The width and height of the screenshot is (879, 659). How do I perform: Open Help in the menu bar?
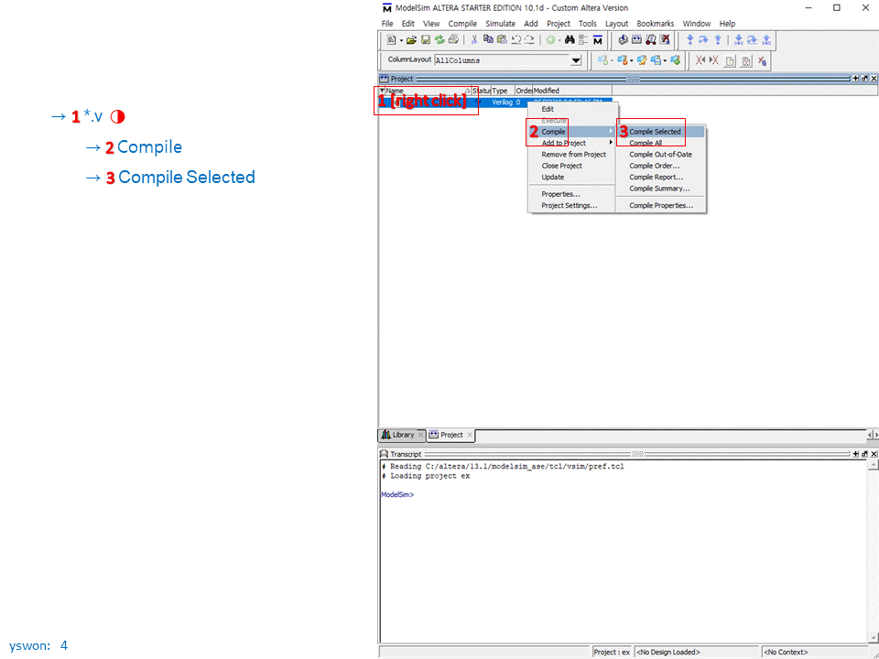(x=727, y=24)
